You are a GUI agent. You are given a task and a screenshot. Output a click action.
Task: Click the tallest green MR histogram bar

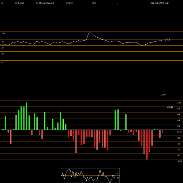(x=26, y=116)
